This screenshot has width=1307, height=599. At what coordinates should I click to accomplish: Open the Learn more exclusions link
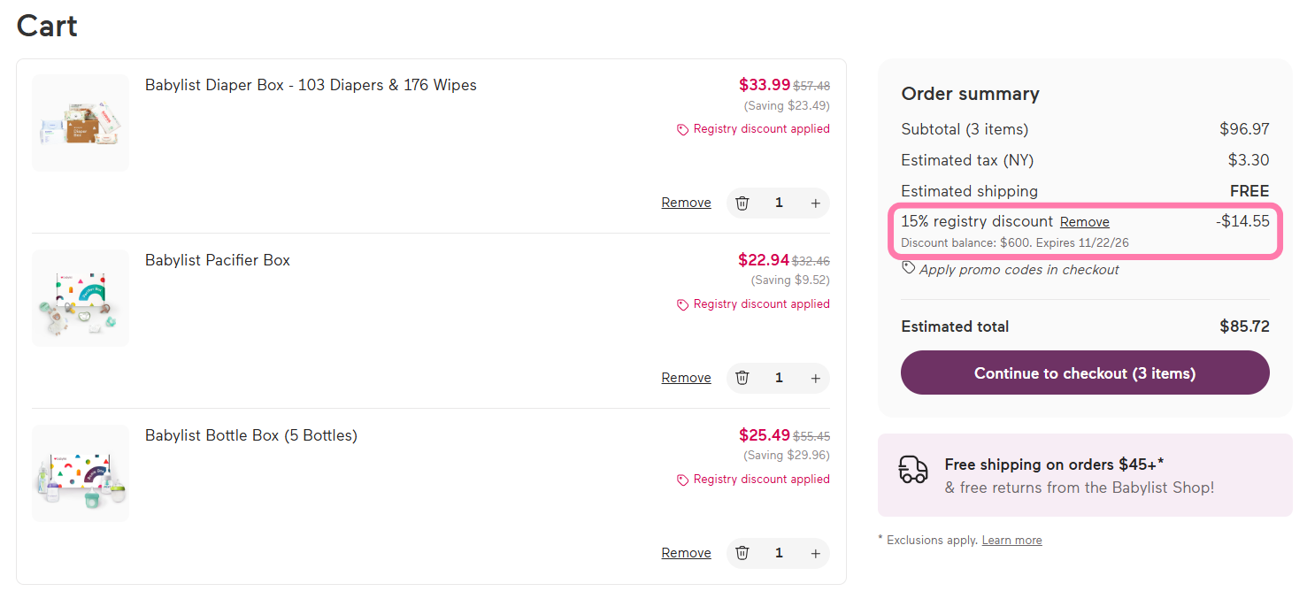[x=1011, y=541]
